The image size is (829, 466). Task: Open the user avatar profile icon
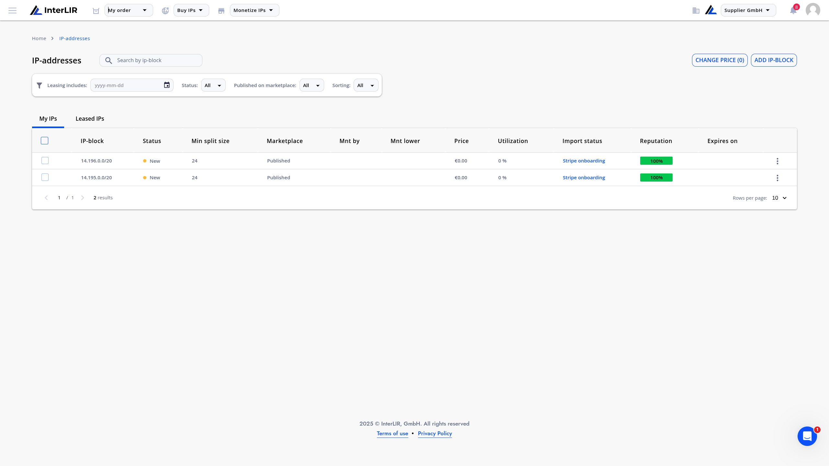(x=813, y=10)
